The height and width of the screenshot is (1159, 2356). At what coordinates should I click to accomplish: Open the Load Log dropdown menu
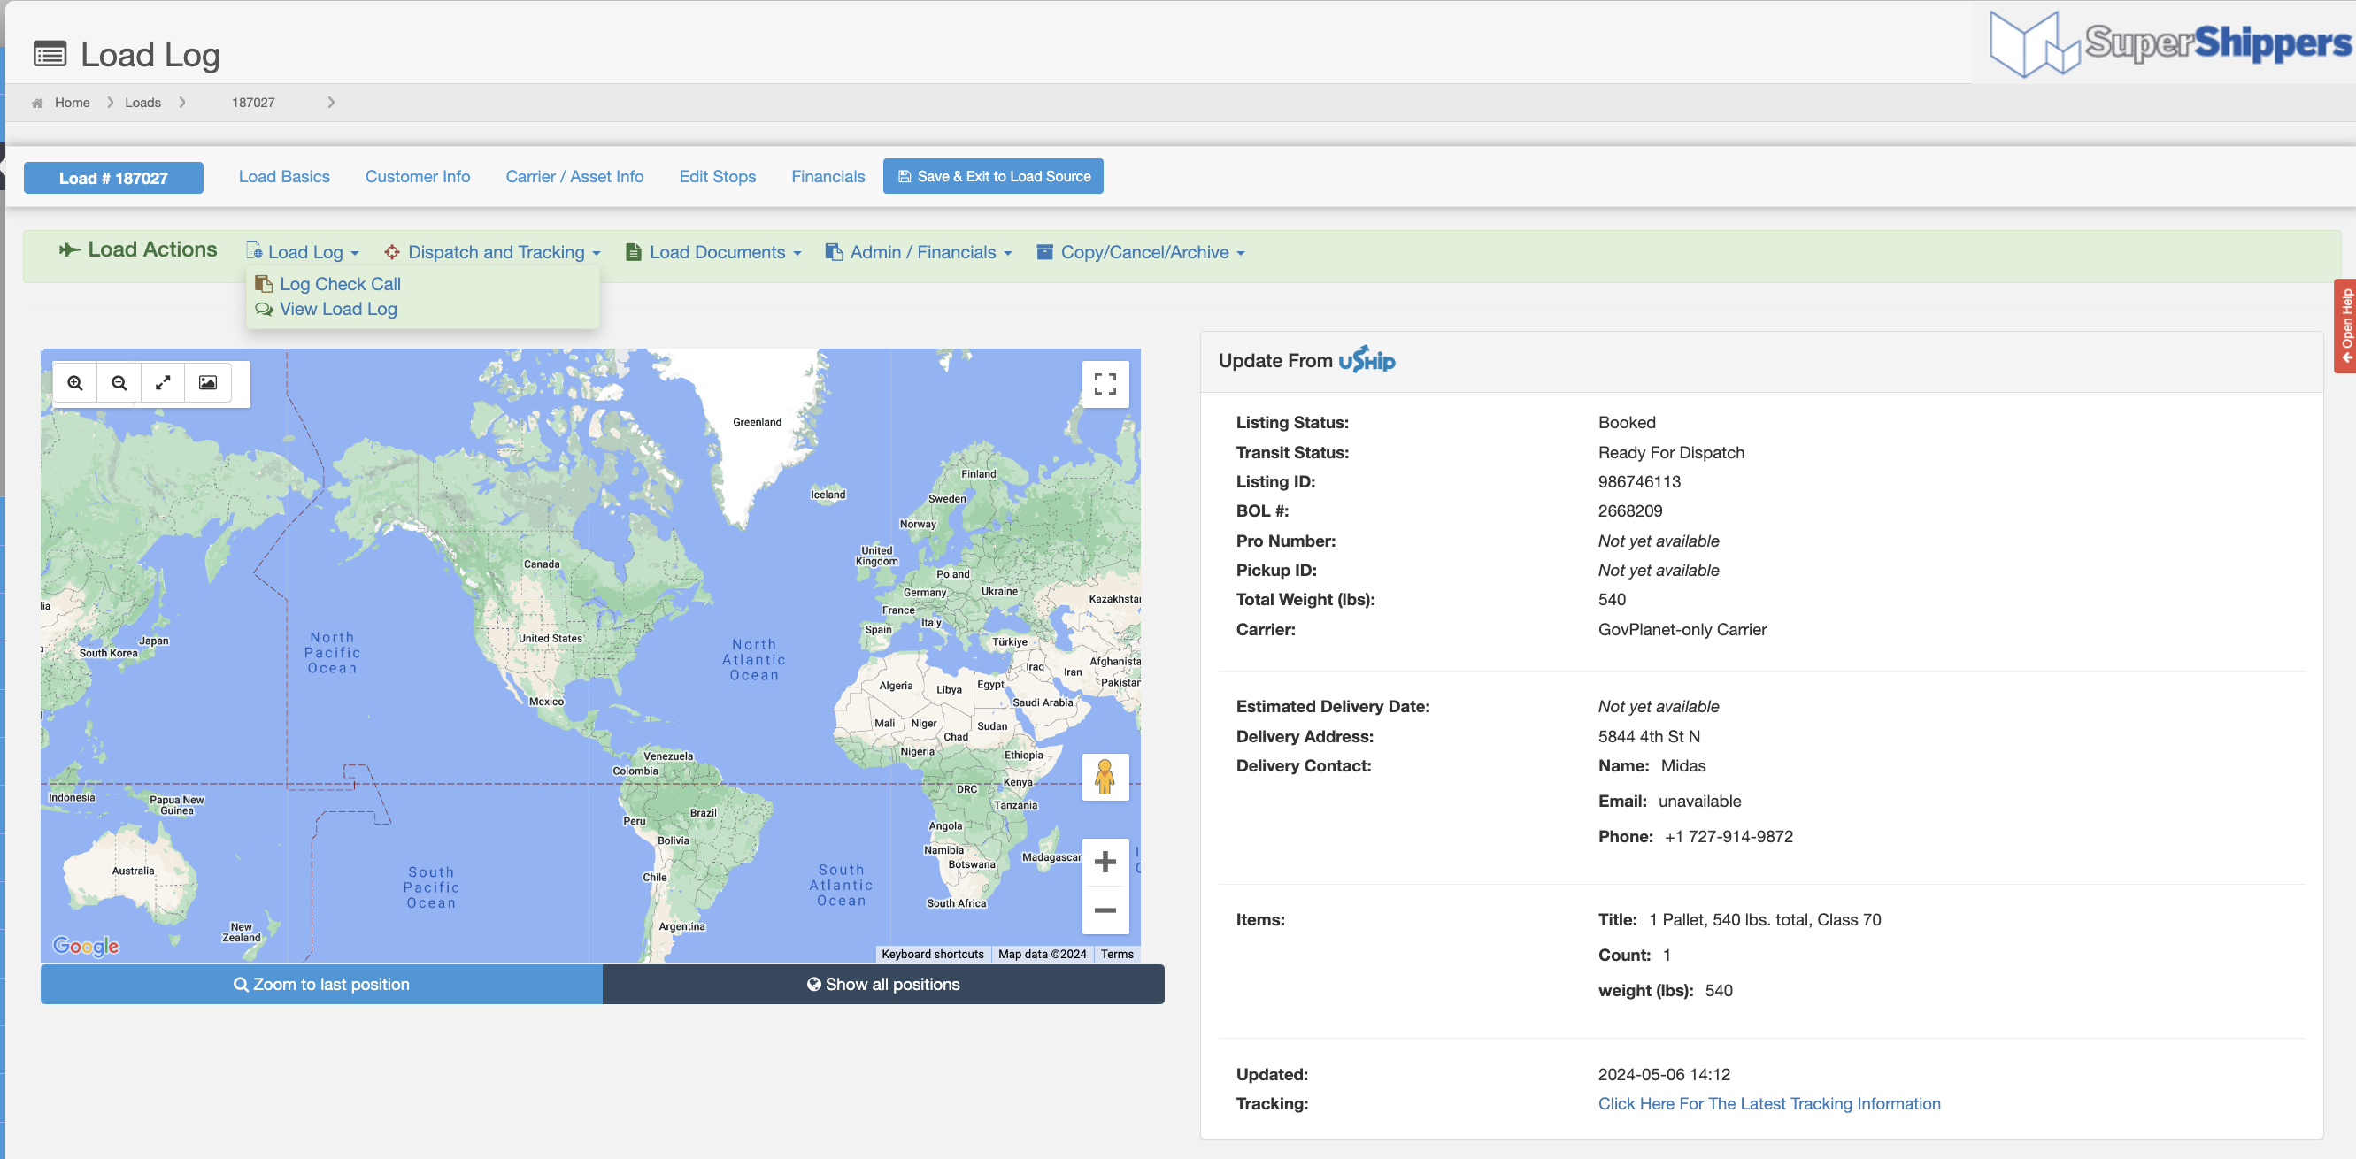click(x=303, y=252)
